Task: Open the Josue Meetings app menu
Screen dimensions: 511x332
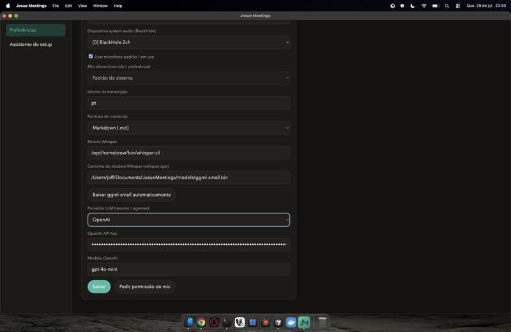Action: coord(31,6)
